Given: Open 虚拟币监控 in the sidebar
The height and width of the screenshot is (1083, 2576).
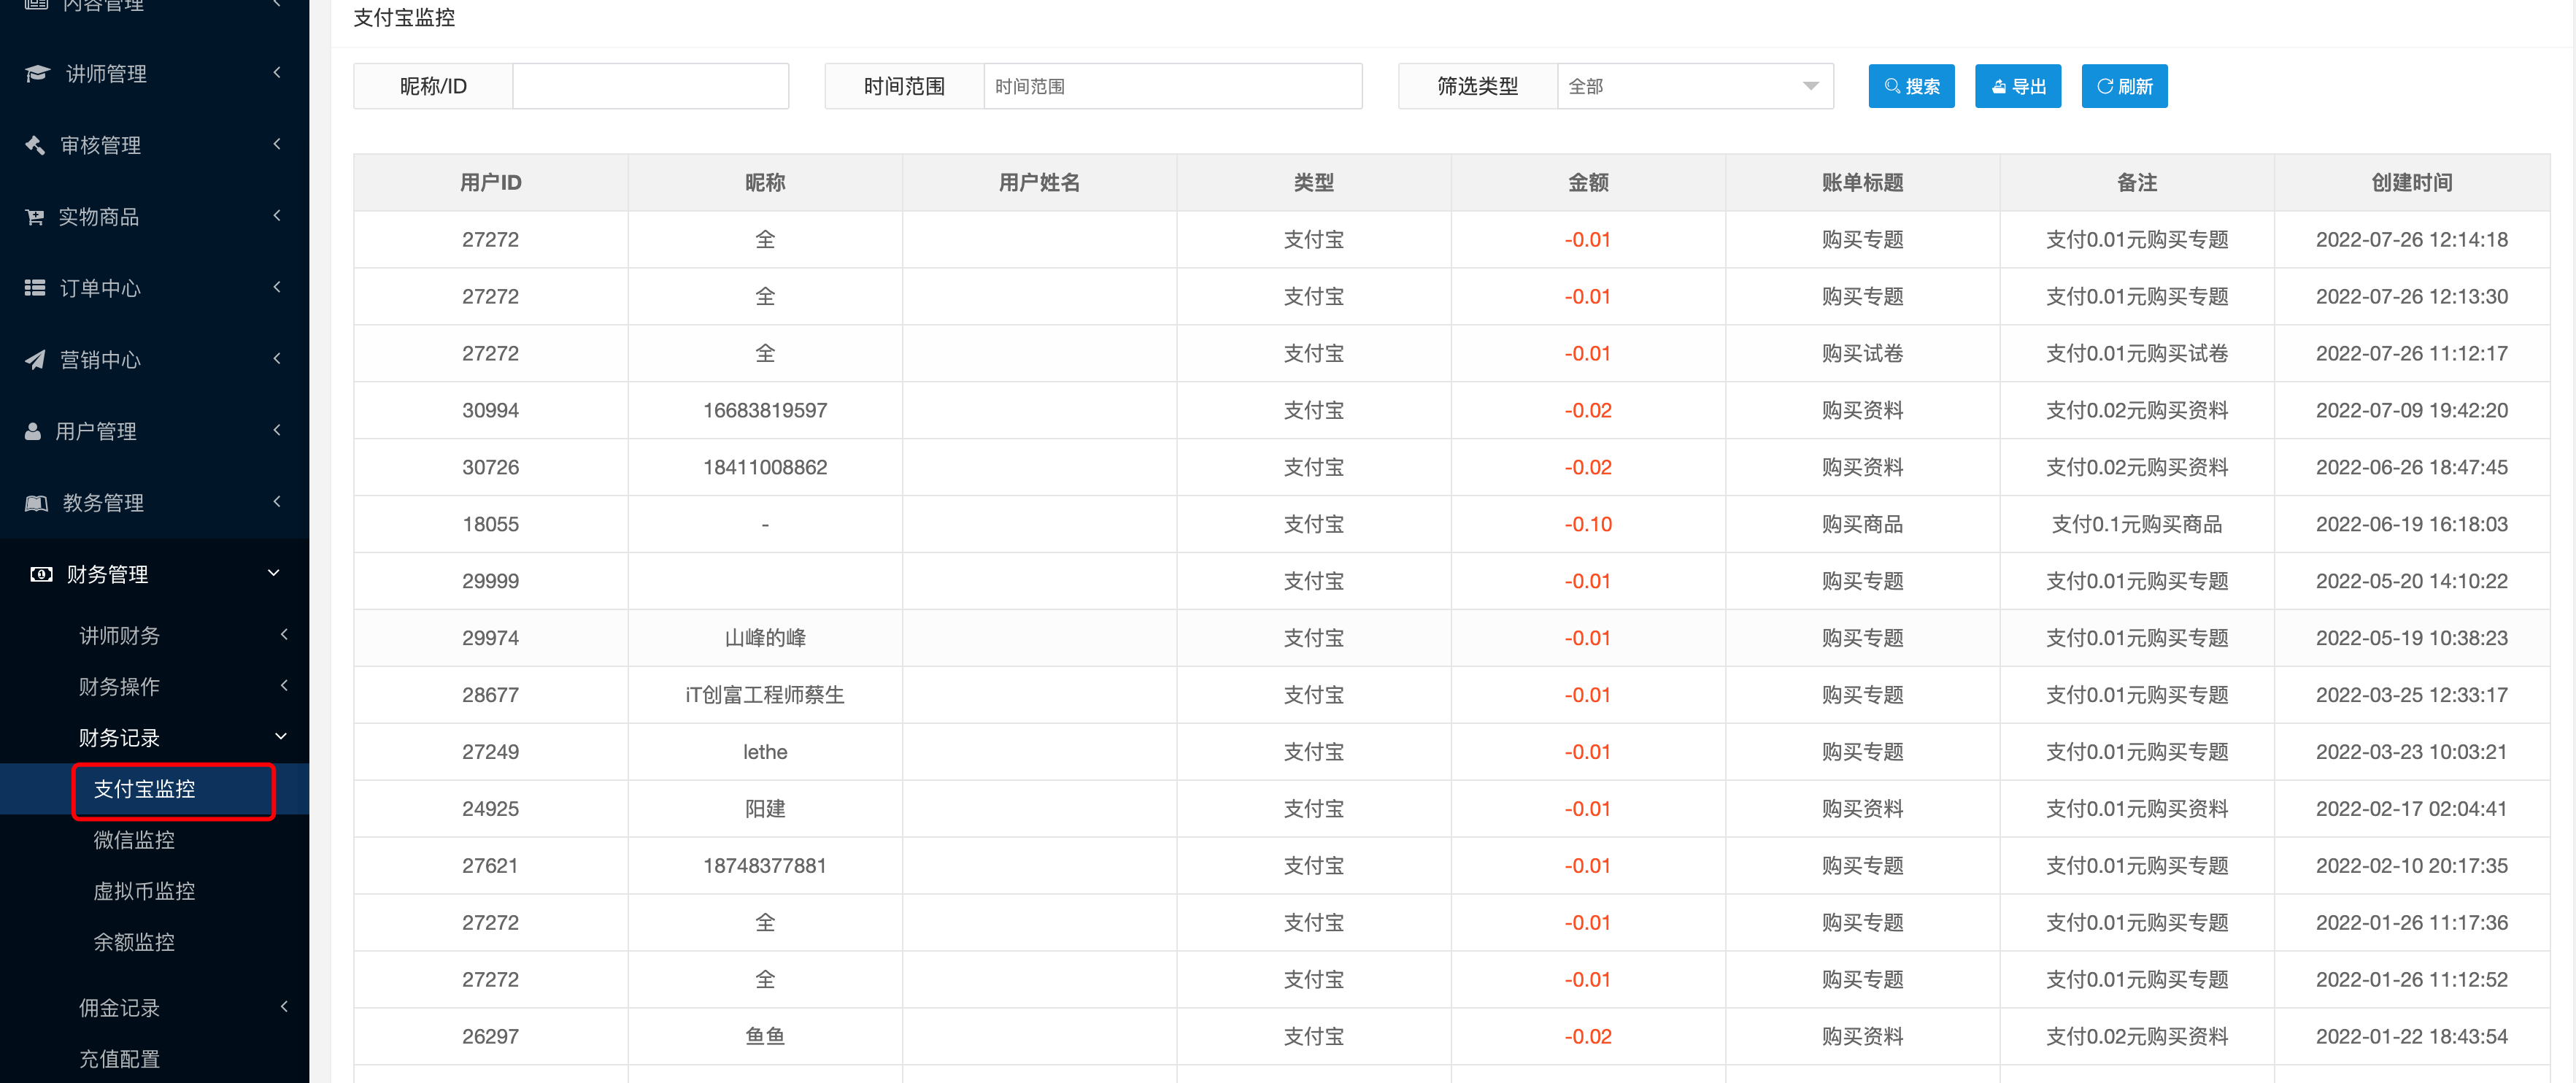Looking at the screenshot, I should point(144,891).
